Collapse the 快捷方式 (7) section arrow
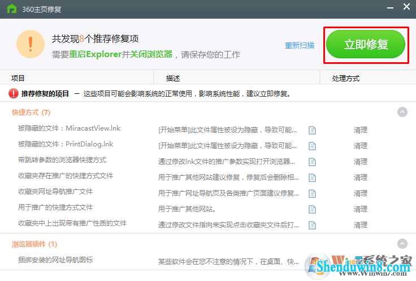The width and height of the screenshot is (416, 281). (x=402, y=112)
